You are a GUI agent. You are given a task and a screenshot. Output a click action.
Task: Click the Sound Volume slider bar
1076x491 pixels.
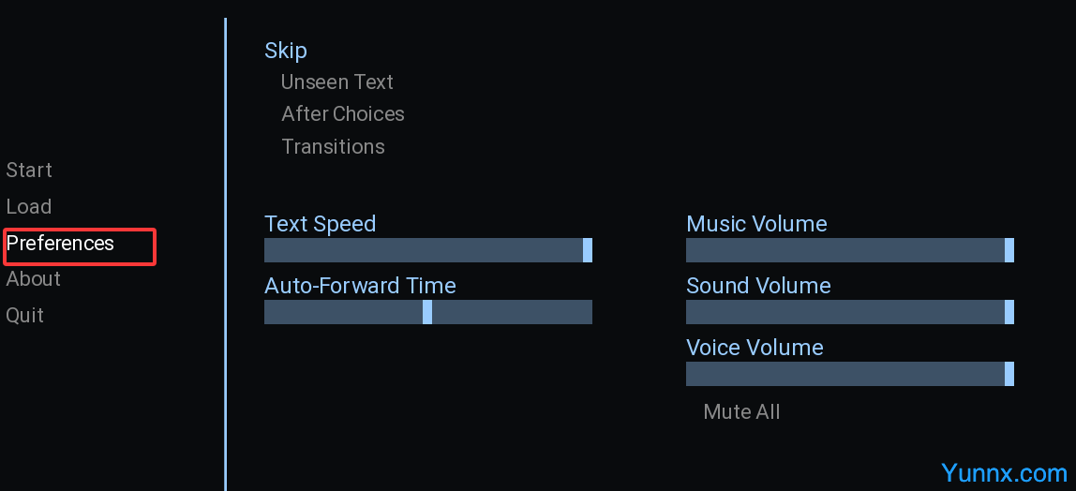[844, 312]
